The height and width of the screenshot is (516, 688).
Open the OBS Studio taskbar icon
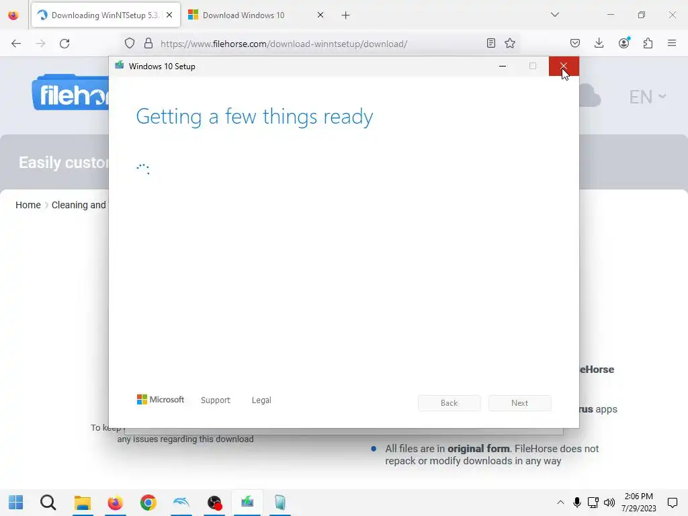214,503
